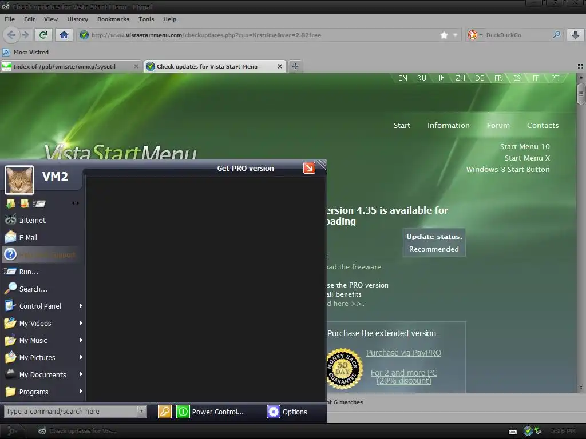Open the Edit menu

[29, 19]
